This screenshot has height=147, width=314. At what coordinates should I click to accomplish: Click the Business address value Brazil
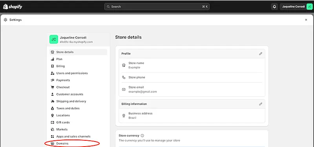point(132,118)
